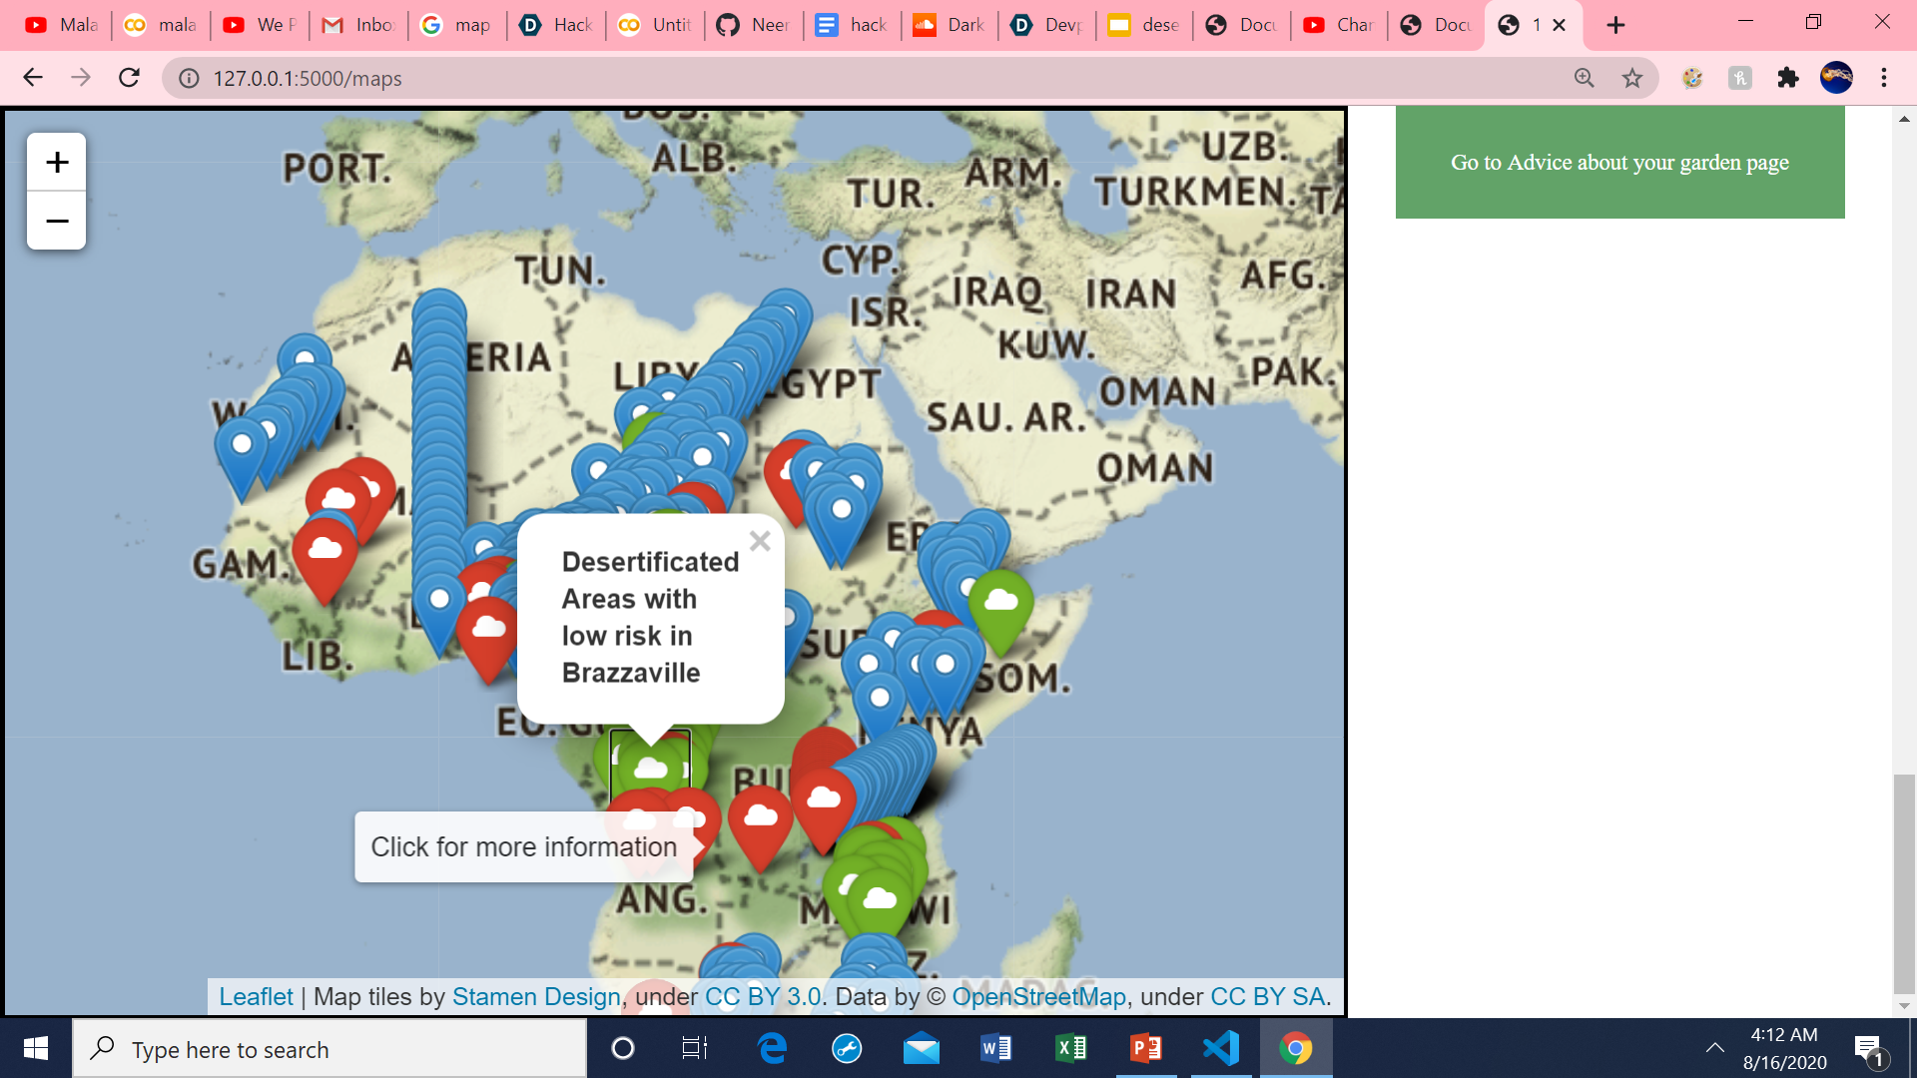Close the Brazzaville popup with the X
1917x1078 pixels.
tap(760, 541)
